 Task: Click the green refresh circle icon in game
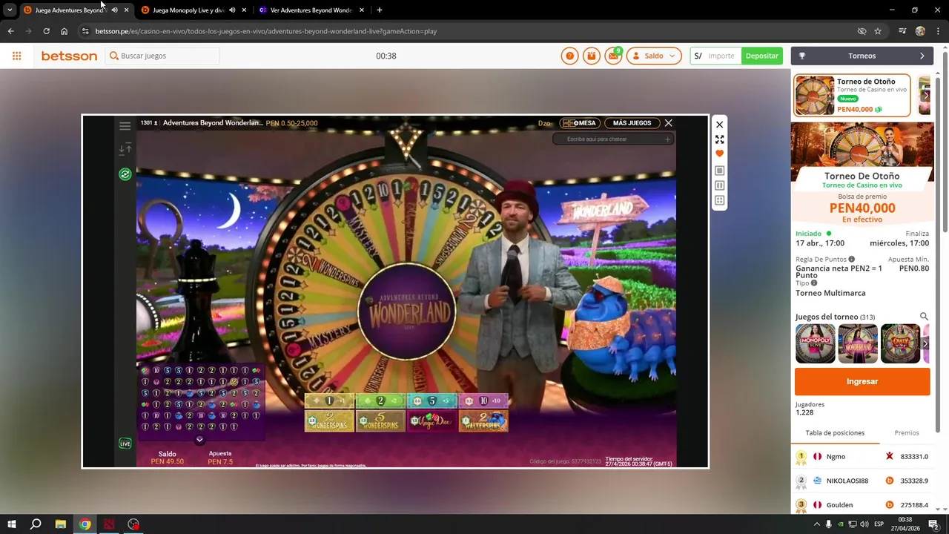125,174
